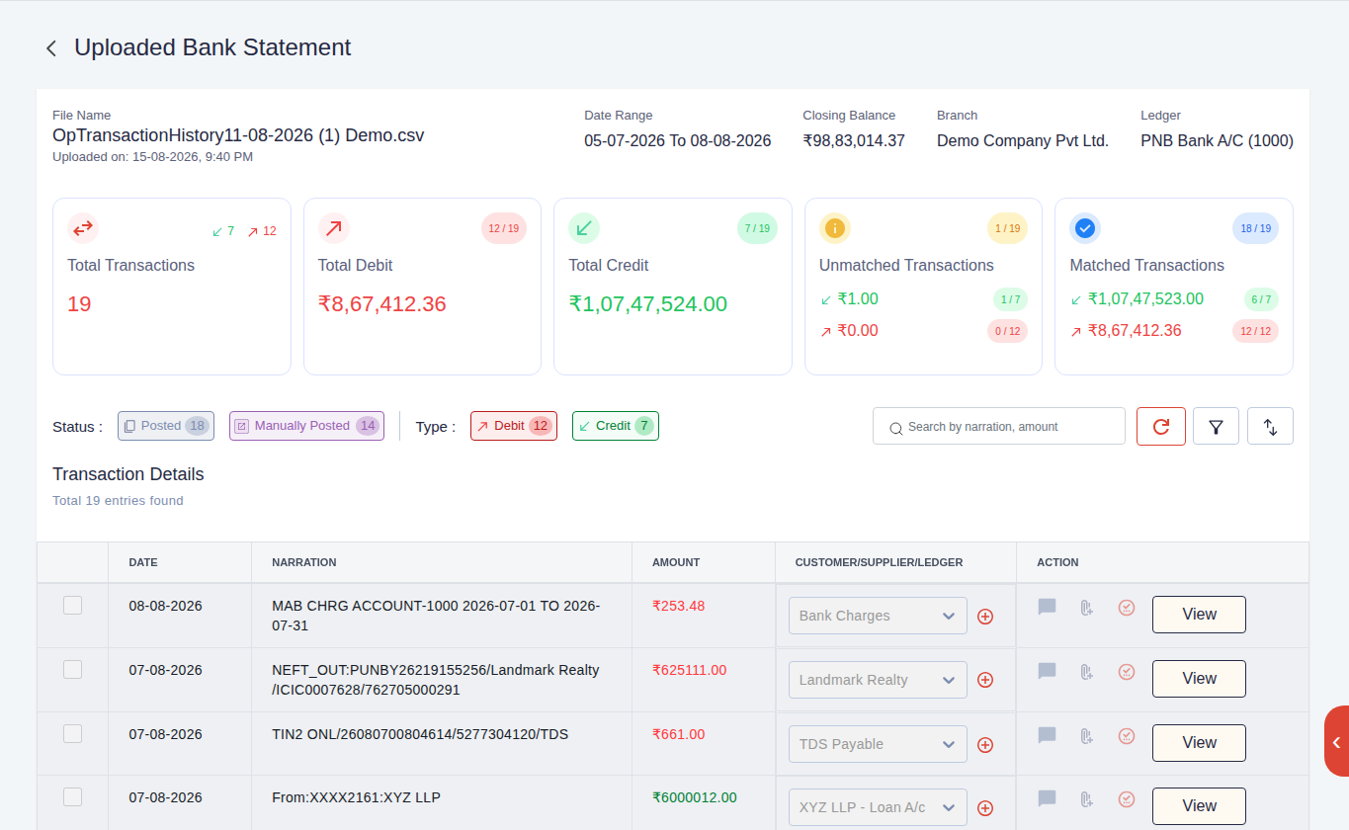Open comment icon on XYZ LLP row
The image size is (1349, 830).
click(1048, 798)
